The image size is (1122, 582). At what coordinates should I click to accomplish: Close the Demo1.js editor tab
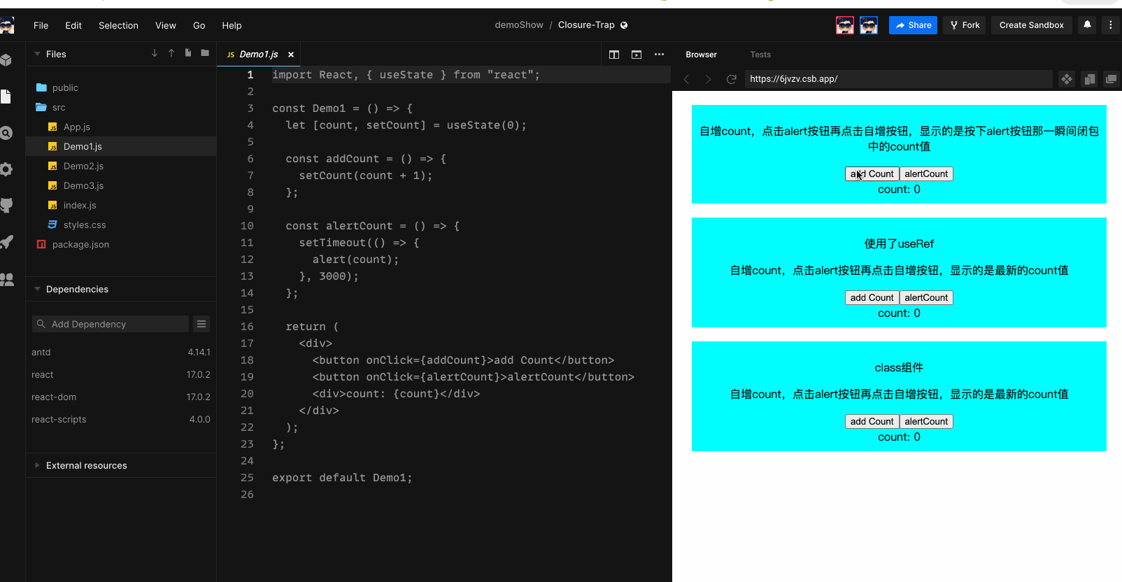click(291, 55)
